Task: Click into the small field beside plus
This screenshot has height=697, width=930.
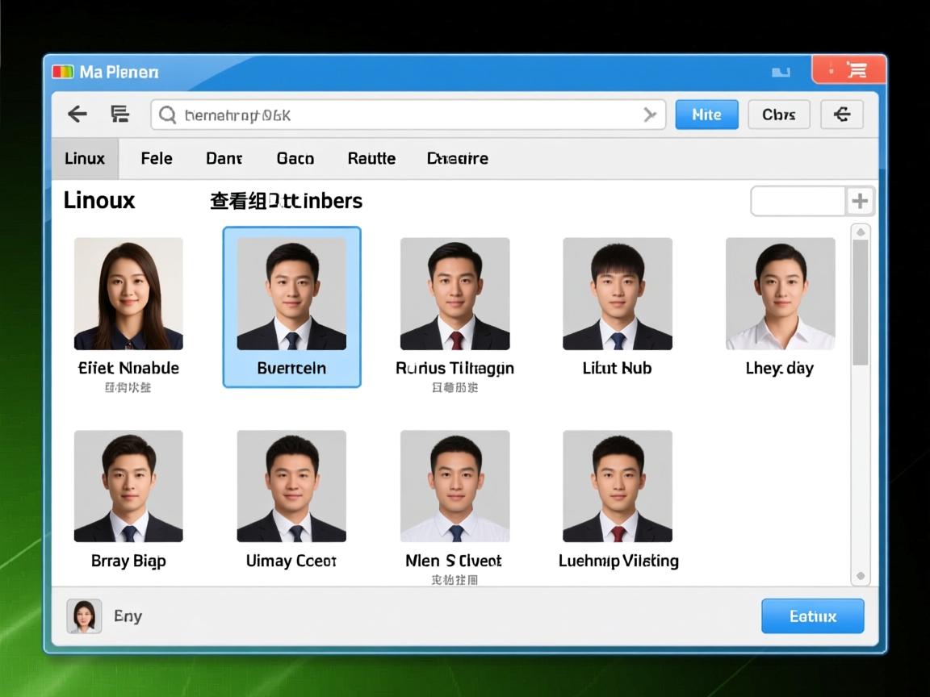Action: click(798, 201)
